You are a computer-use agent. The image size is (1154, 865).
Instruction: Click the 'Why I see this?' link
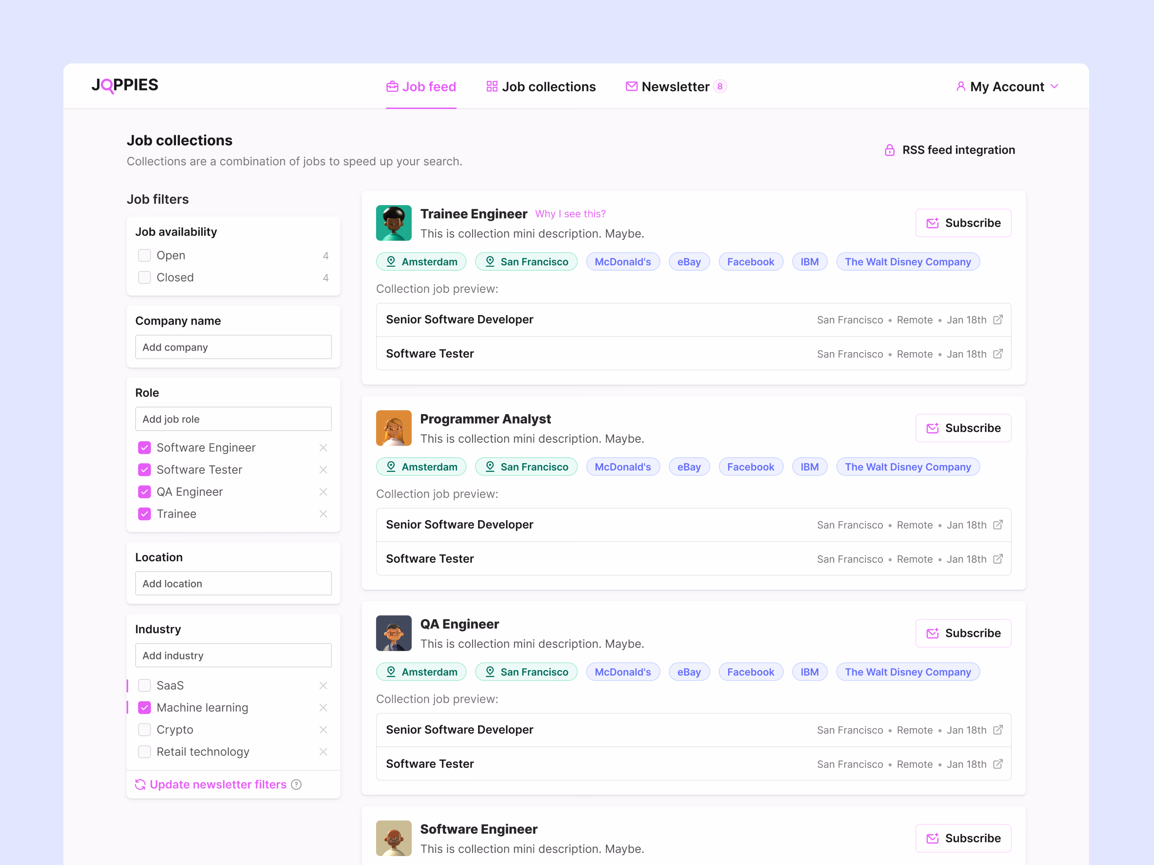570,214
